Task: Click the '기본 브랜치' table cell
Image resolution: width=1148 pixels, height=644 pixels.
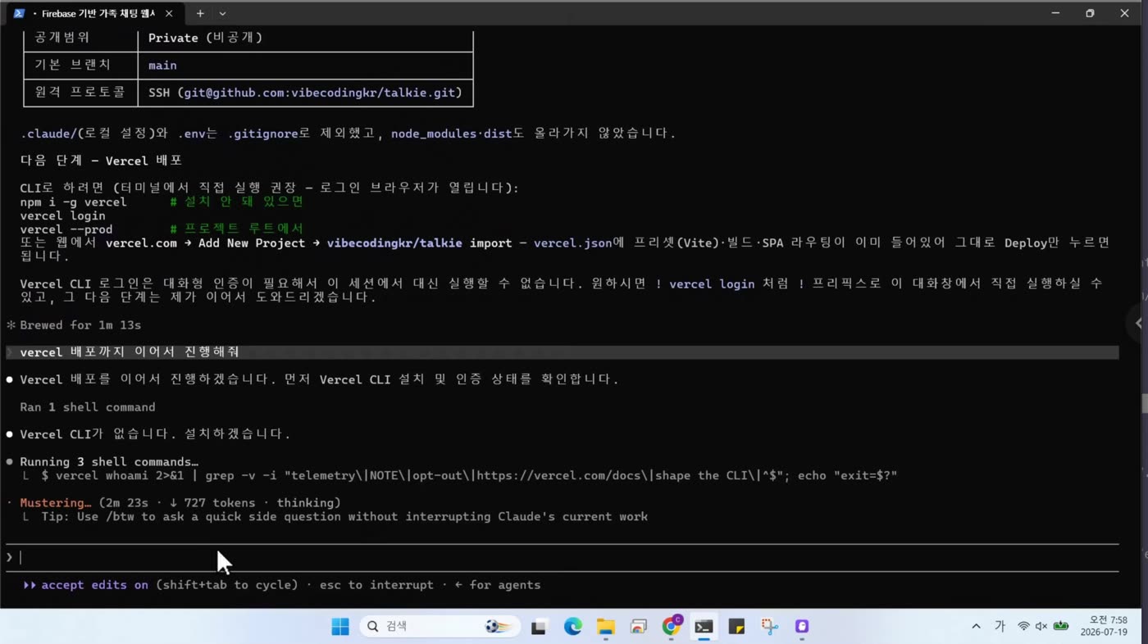Action: point(80,66)
